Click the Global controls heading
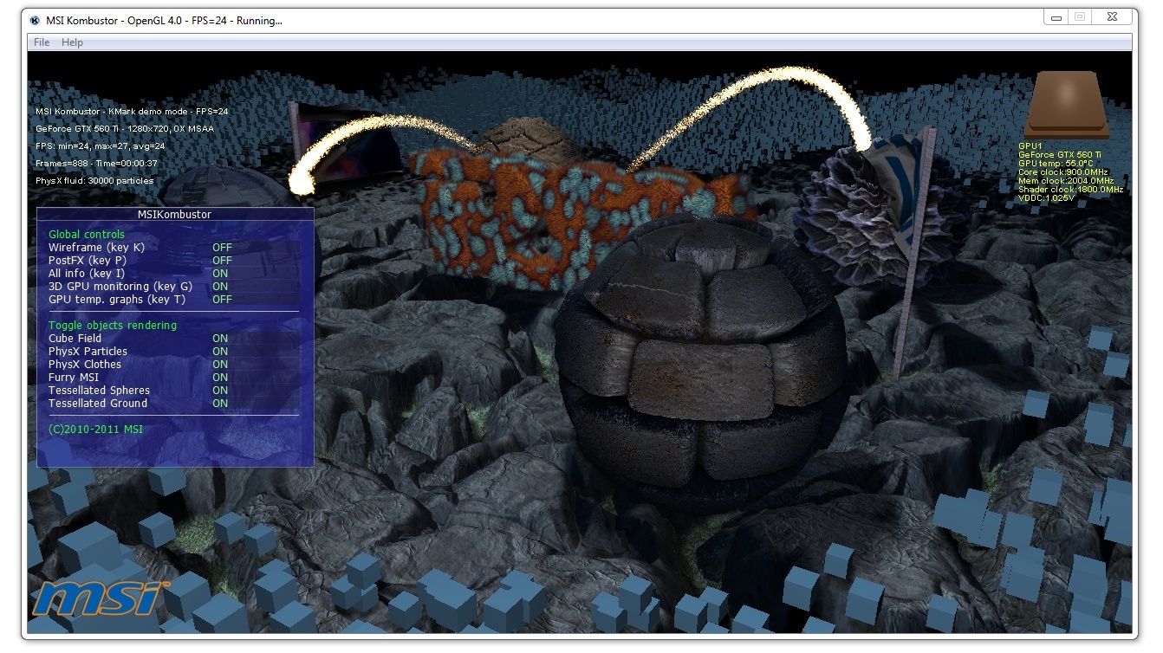 click(87, 235)
